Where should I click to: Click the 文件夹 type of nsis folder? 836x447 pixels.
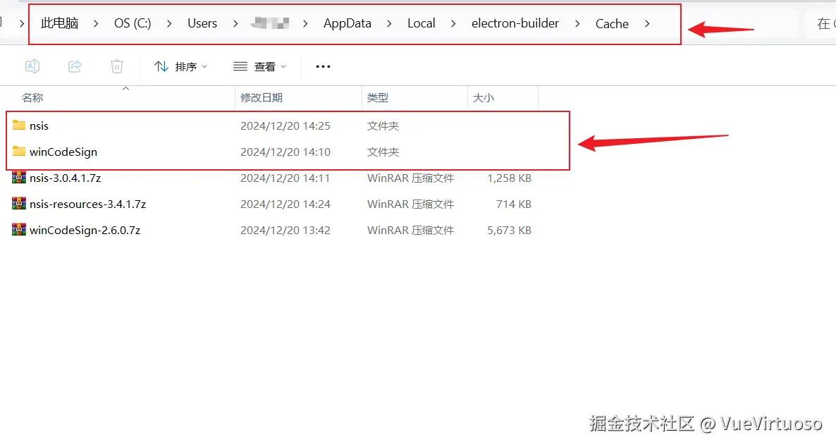pyautogui.click(x=383, y=126)
